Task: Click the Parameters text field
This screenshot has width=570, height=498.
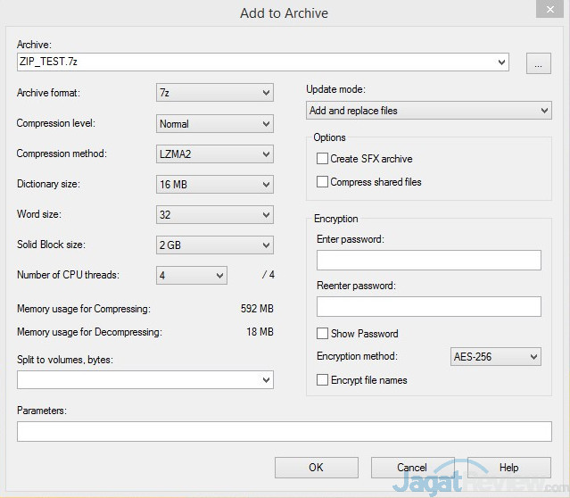Action: point(284,432)
